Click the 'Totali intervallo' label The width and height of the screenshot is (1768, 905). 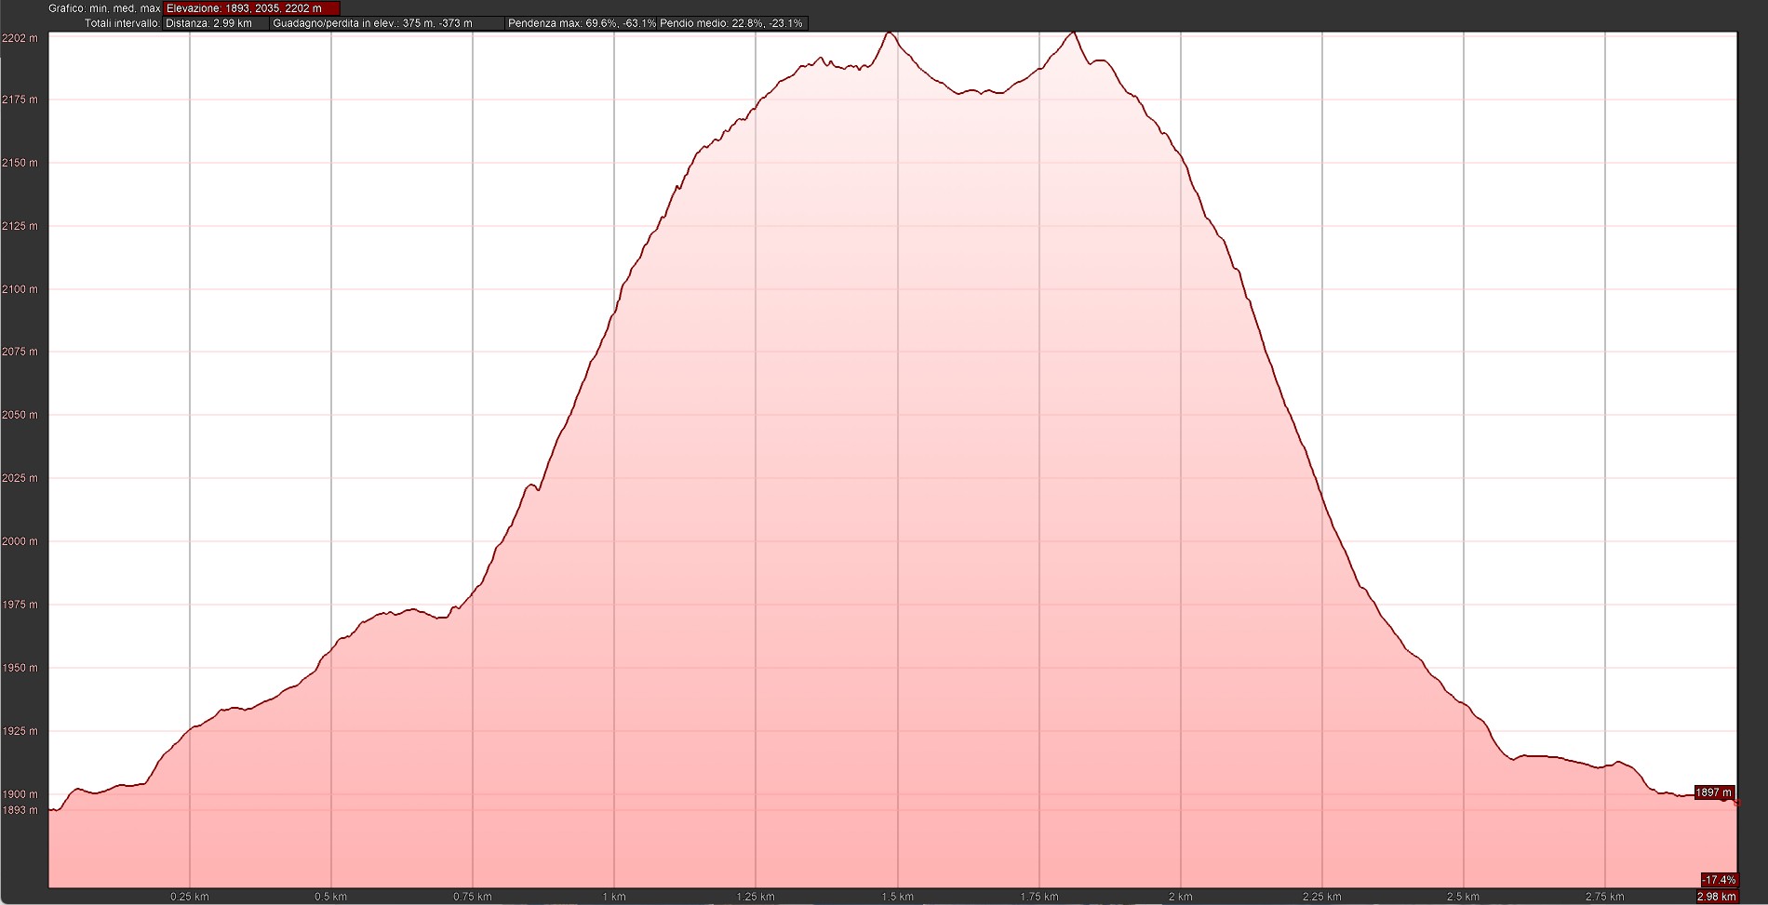pyautogui.click(x=122, y=23)
